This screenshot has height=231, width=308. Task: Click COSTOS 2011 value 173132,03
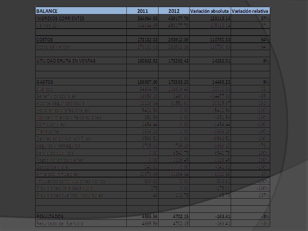(147, 40)
